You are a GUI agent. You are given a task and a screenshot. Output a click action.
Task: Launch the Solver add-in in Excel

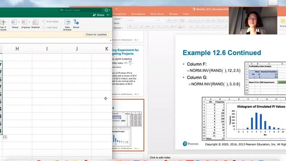(76, 24)
